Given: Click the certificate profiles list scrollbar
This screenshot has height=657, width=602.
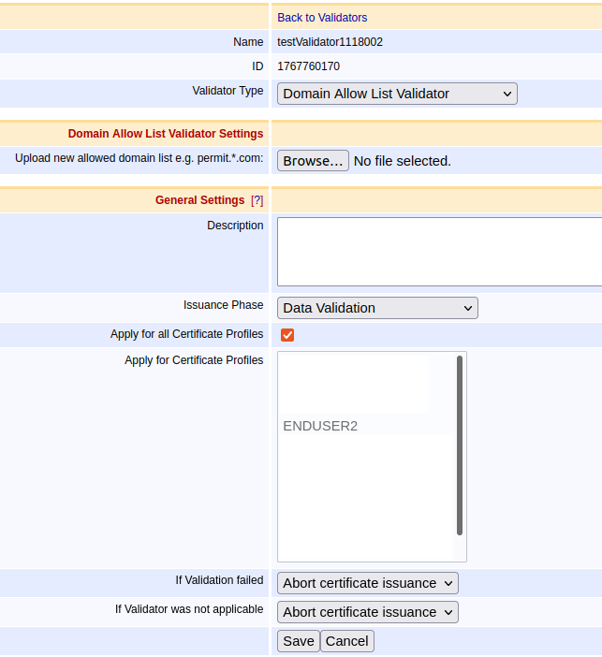Looking at the screenshot, I should pyautogui.click(x=459, y=445).
